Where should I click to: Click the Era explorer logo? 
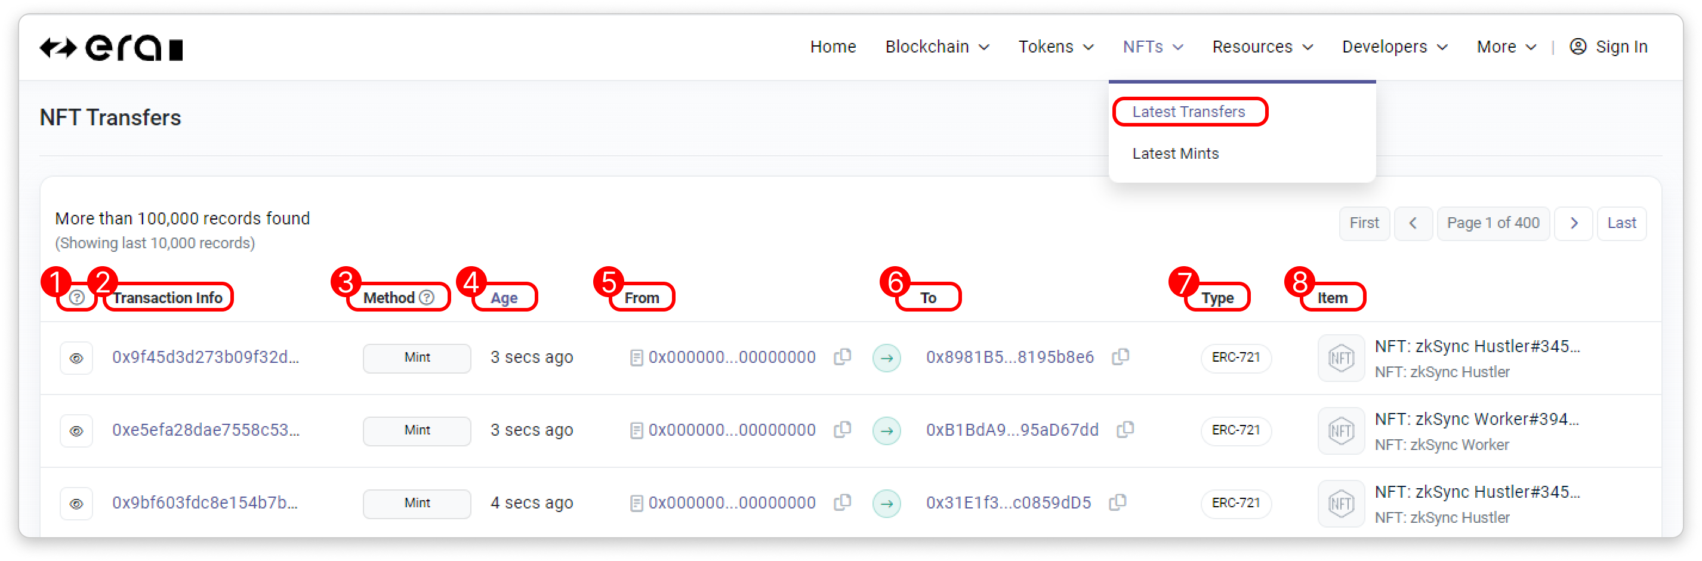[x=111, y=48]
